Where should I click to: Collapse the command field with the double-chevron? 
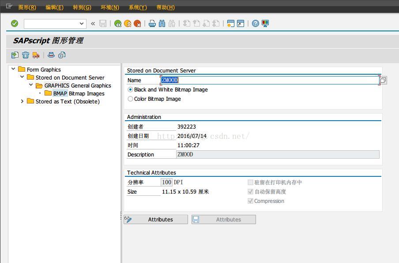[93, 24]
